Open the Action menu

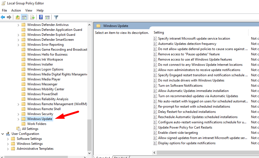[x=16, y=10]
